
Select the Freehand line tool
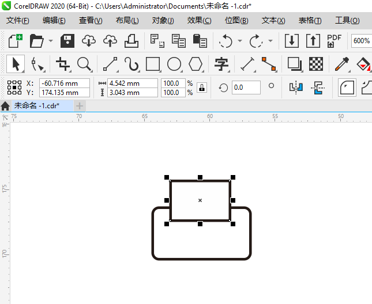[x=110, y=64]
